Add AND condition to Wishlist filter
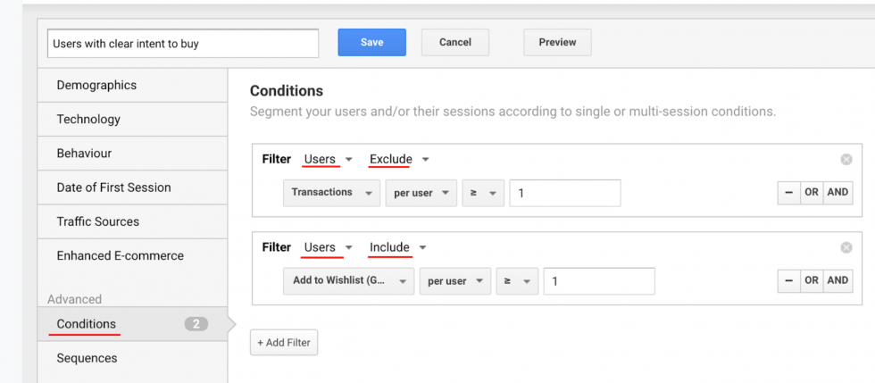 click(837, 281)
